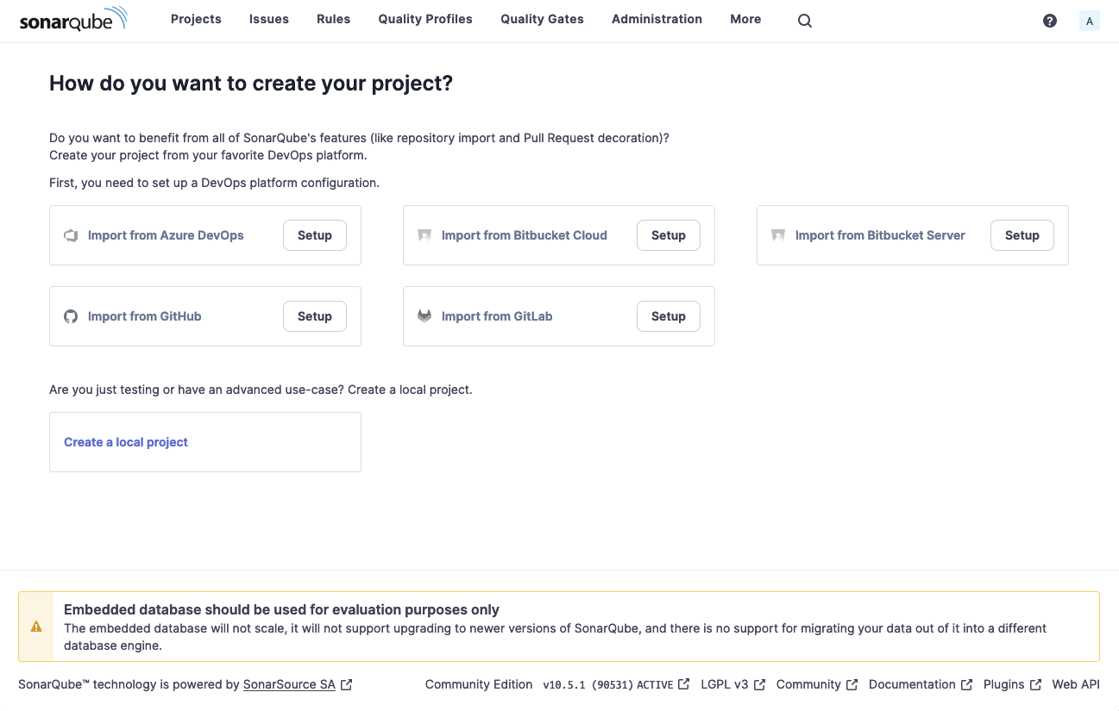The height and width of the screenshot is (711, 1119).
Task: Click the Azure DevOps icon
Action: (71, 235)
